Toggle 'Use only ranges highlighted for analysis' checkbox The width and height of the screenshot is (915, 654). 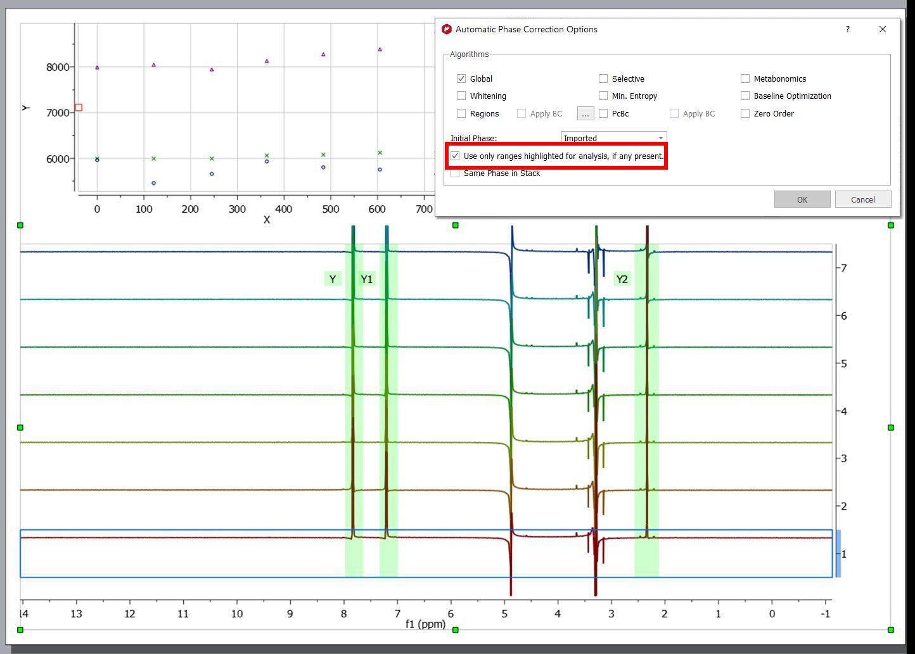(x=455, y=156)
